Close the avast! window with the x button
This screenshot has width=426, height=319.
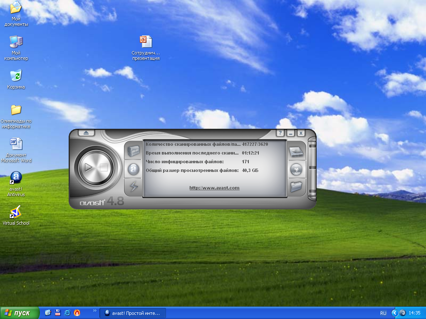coord(301,133)
